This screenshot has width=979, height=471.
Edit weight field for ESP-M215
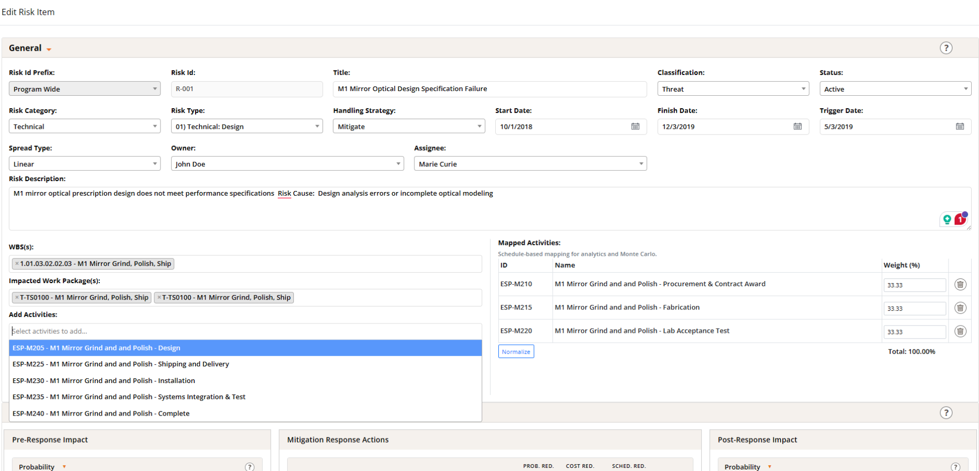click(914, 308)
